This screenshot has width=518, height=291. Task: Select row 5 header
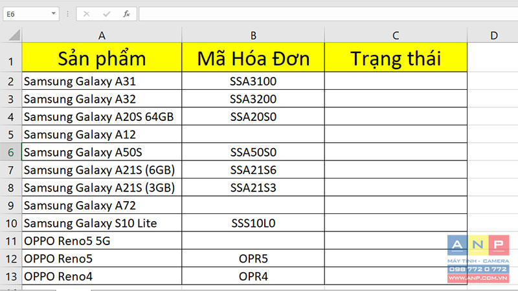[x=11, y=135]
